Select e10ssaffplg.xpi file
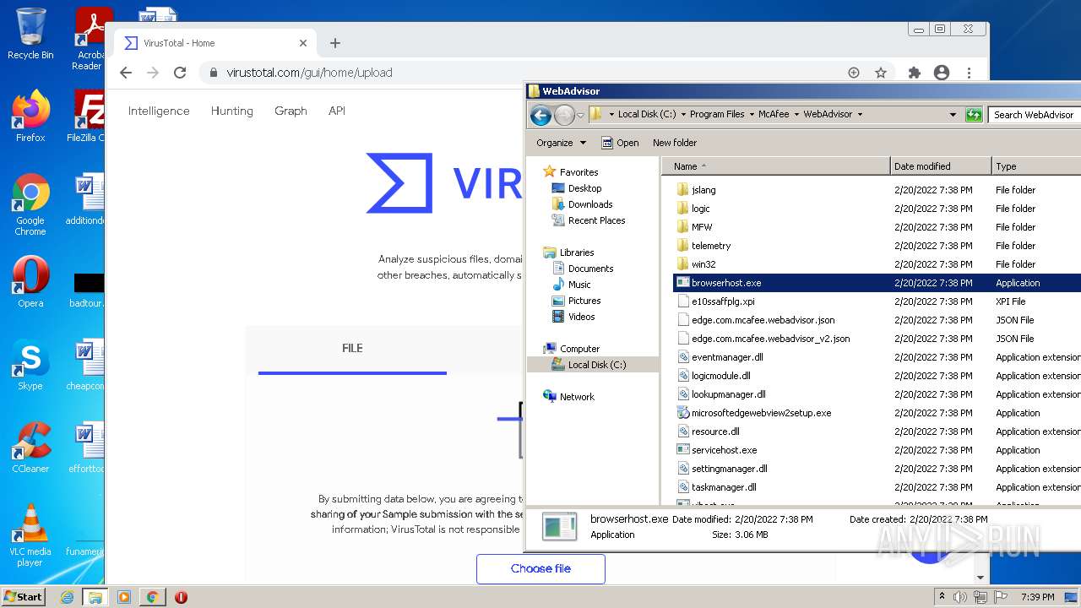 (x=723, y=301)
